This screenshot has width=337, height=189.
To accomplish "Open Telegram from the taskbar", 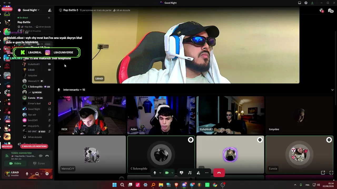I will tap(192, 185).
